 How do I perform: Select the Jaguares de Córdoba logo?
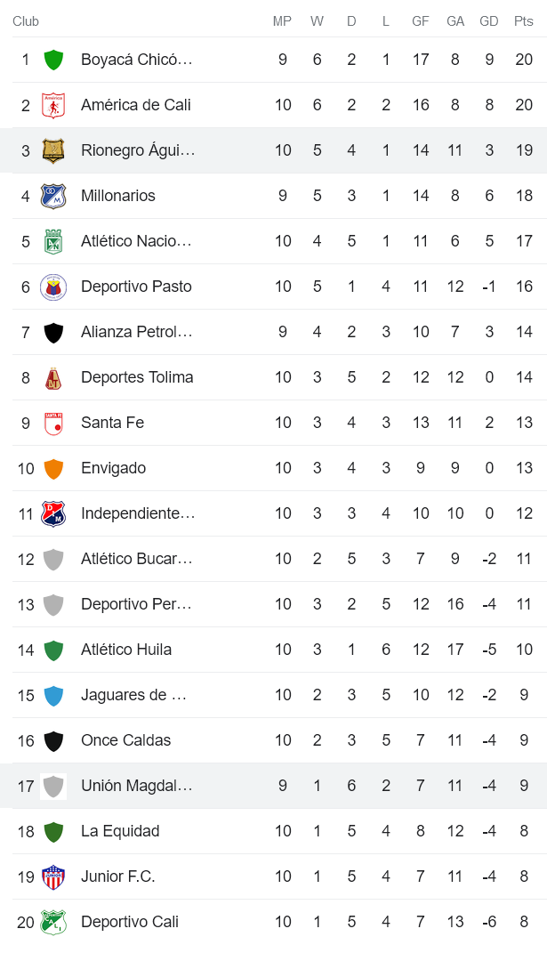tap(53, 695)
